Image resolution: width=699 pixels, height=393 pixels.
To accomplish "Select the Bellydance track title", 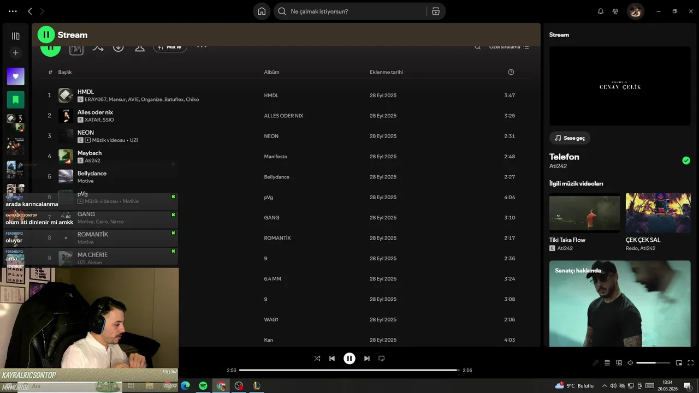I will click(x=92, y=173).
